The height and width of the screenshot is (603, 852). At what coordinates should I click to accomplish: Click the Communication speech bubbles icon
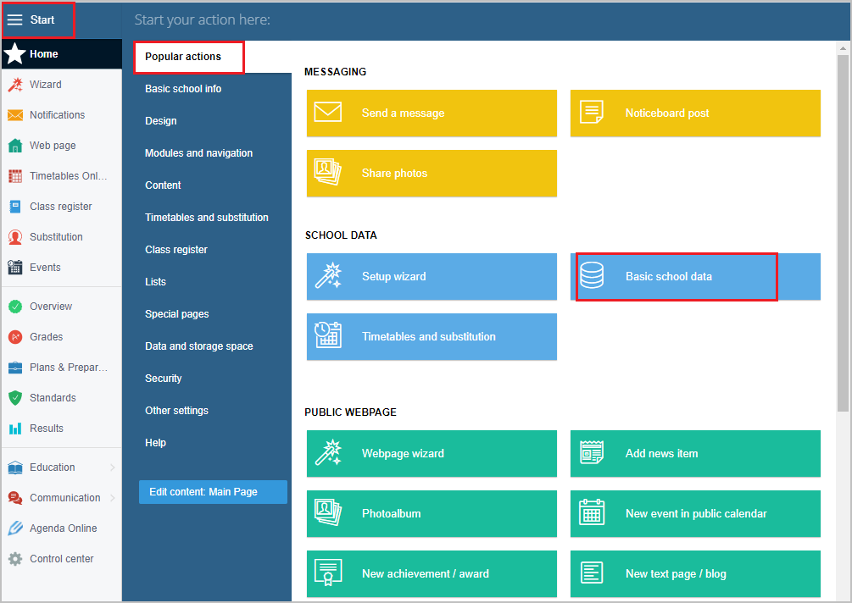[15, 498]
